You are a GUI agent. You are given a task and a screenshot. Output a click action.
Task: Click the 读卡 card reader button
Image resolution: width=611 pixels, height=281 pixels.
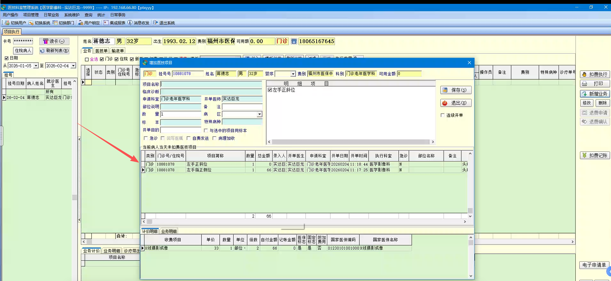pos(54,41)
